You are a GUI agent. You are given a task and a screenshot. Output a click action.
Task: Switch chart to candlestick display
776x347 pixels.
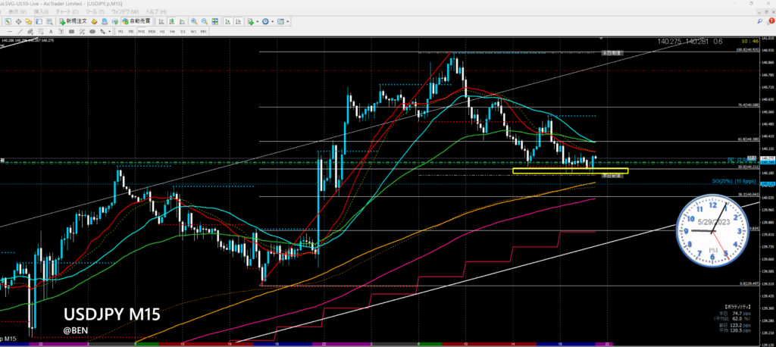(x=171, y=21)
